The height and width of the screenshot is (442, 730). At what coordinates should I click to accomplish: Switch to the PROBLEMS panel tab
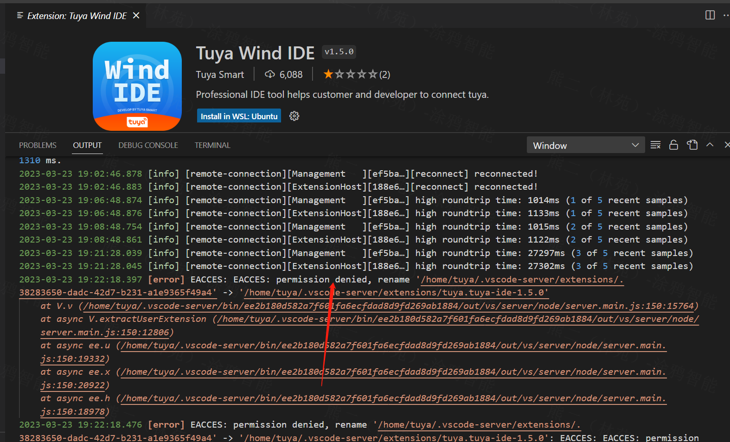(x=38, y=145)
